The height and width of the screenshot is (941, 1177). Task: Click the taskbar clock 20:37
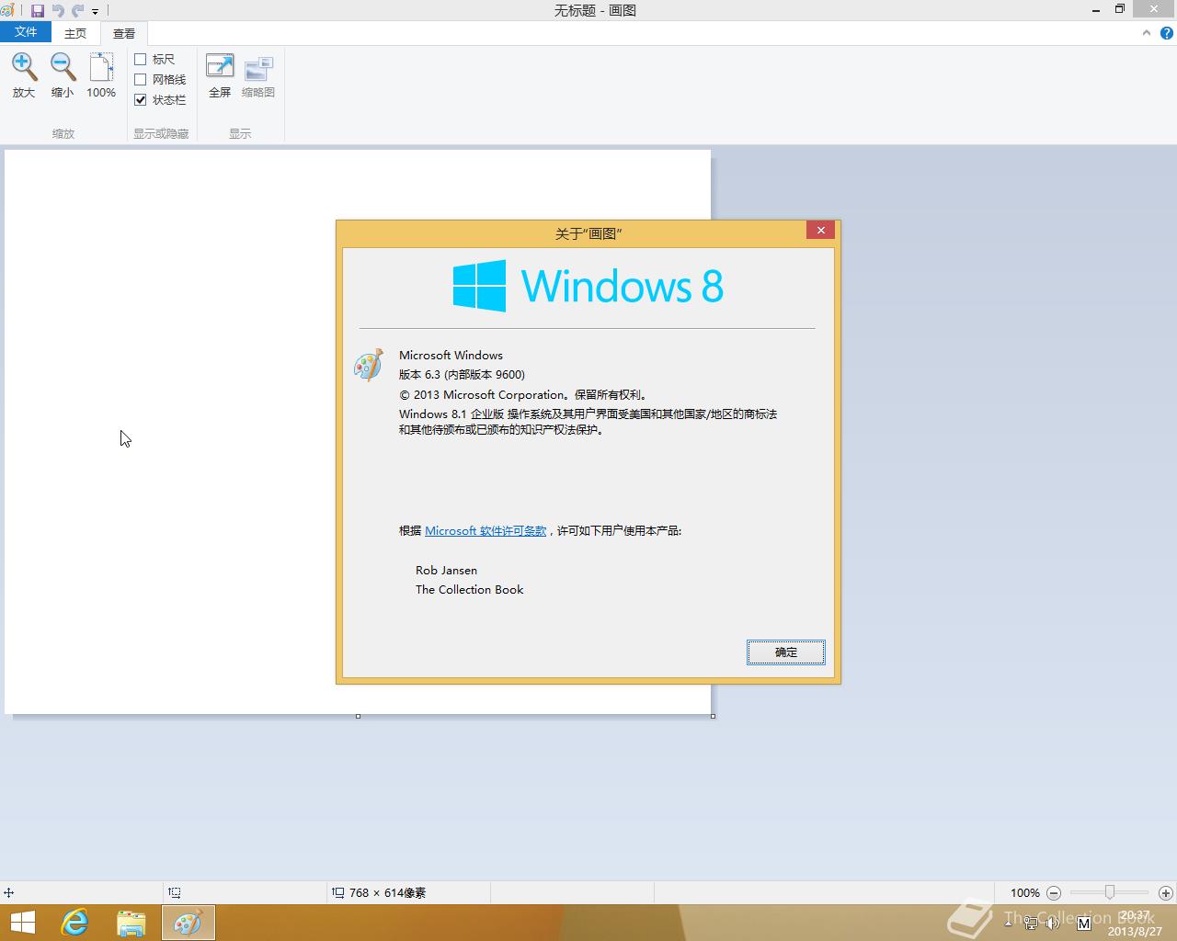coord(1135,915)
